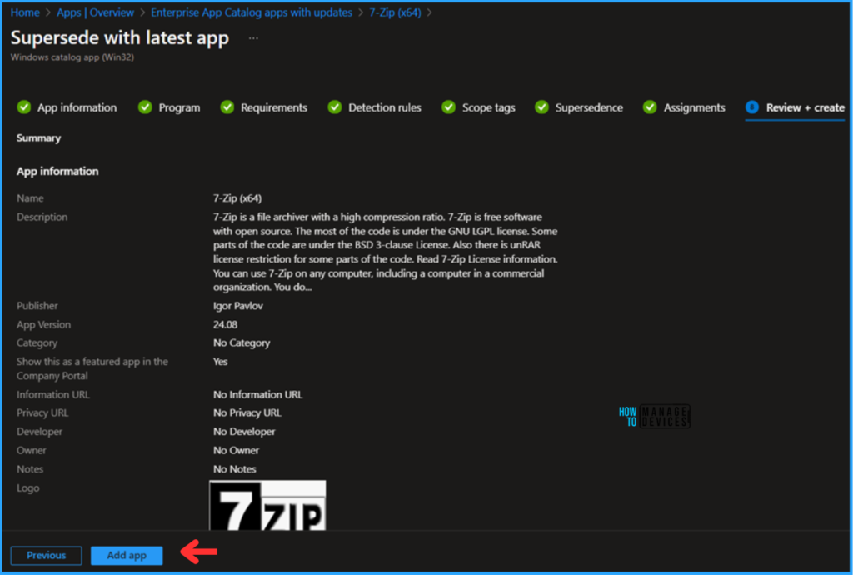The image size is (853, 575).
Task: Click the No Developer value
Action: coord(244,432)
